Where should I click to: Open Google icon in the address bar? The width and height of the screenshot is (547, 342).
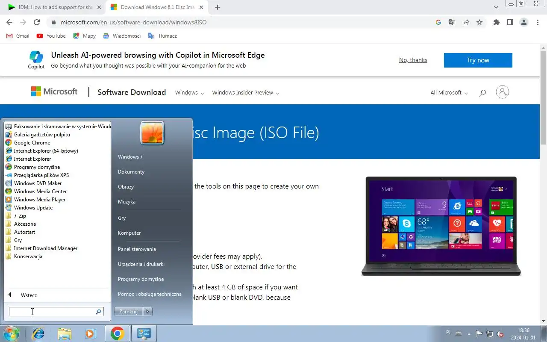438,22
